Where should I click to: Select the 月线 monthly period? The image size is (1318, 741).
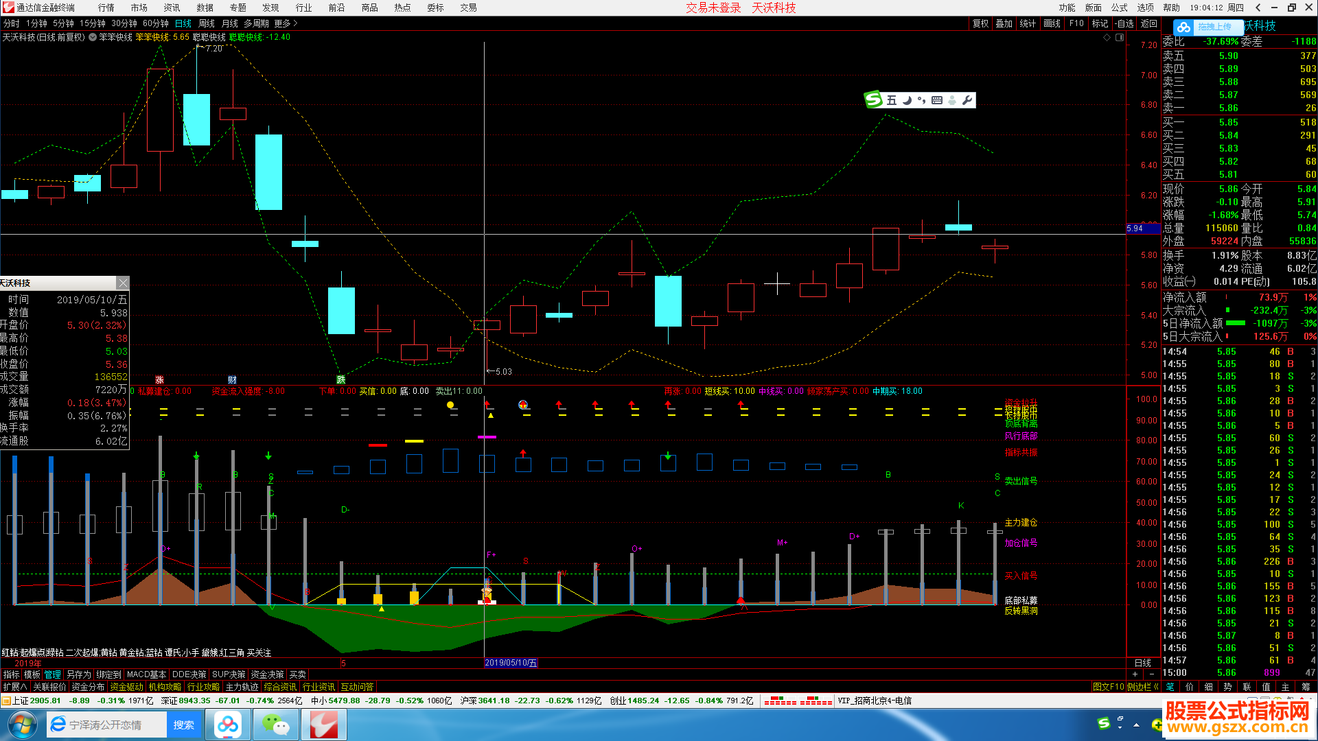click(230, 23)
